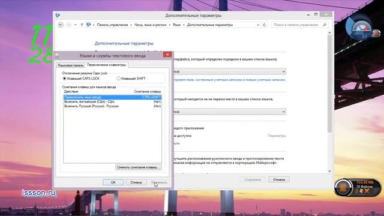Click the window title bar system icon

pyautogui.click(x=58, y=15)
